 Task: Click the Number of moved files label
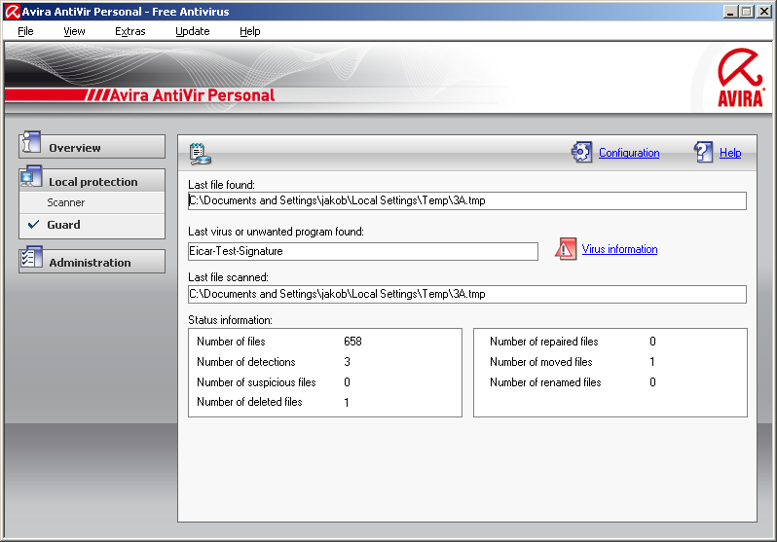point(540,362)
